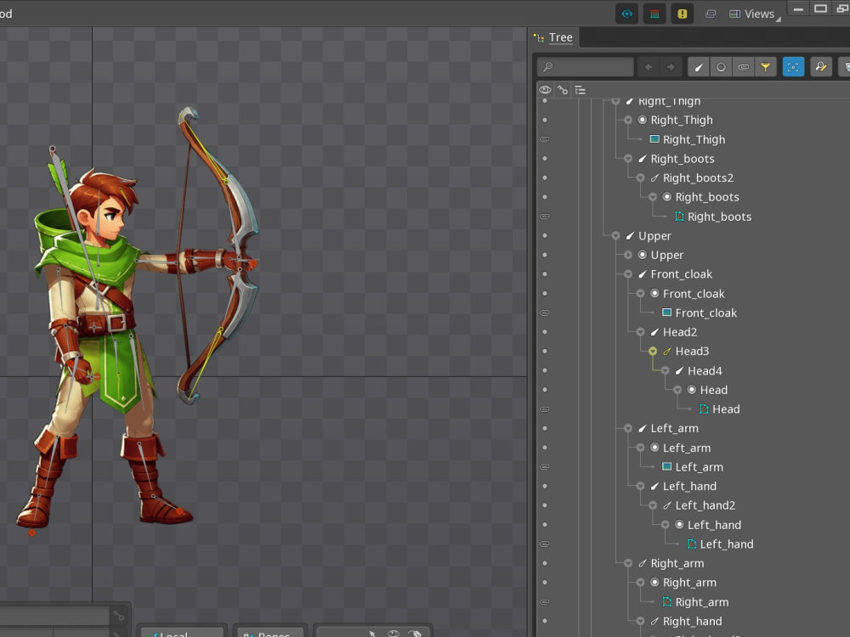The height and width of the screenshot is (637, 850).
Task: Click the bone icon beside Left_hand2
Action: 666,505
